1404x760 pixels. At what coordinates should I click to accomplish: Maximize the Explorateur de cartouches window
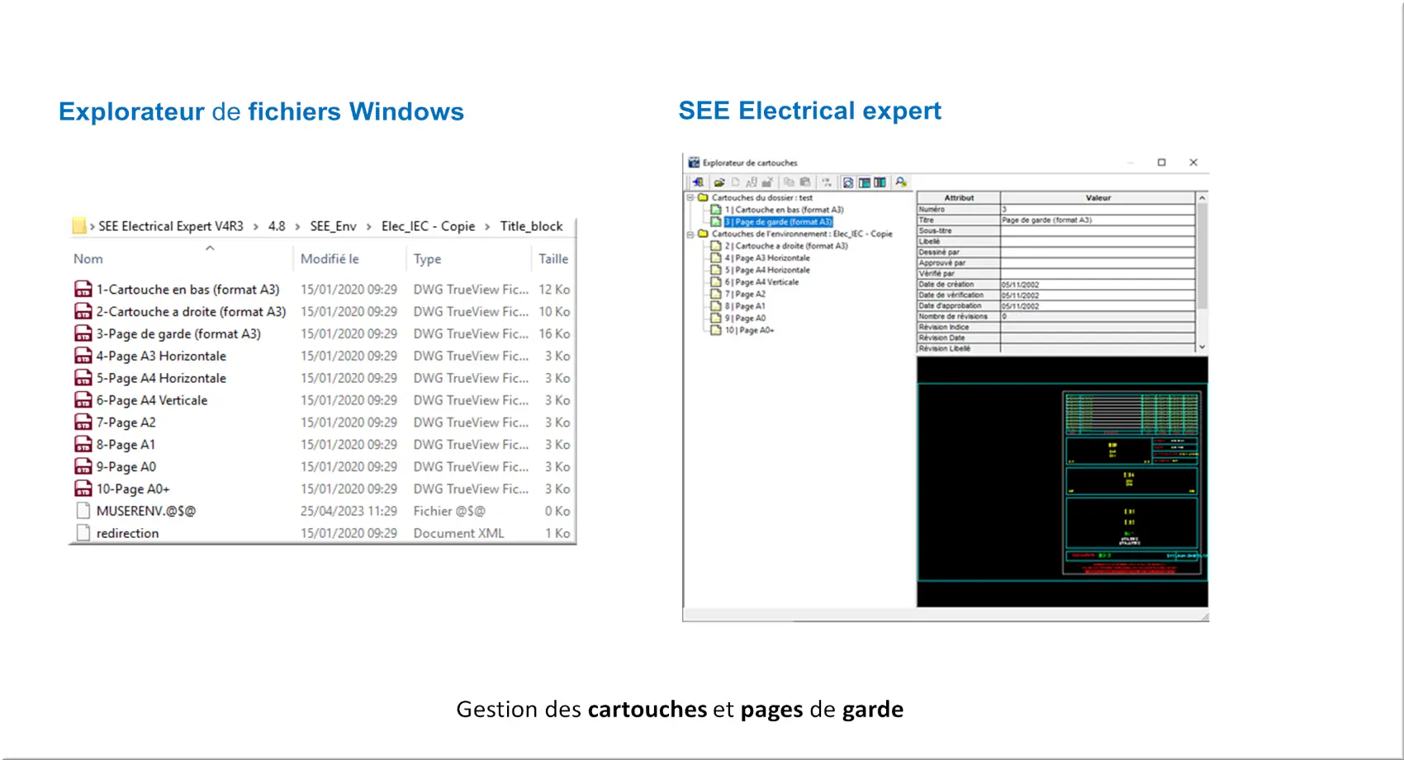[x=1161, y=163]
